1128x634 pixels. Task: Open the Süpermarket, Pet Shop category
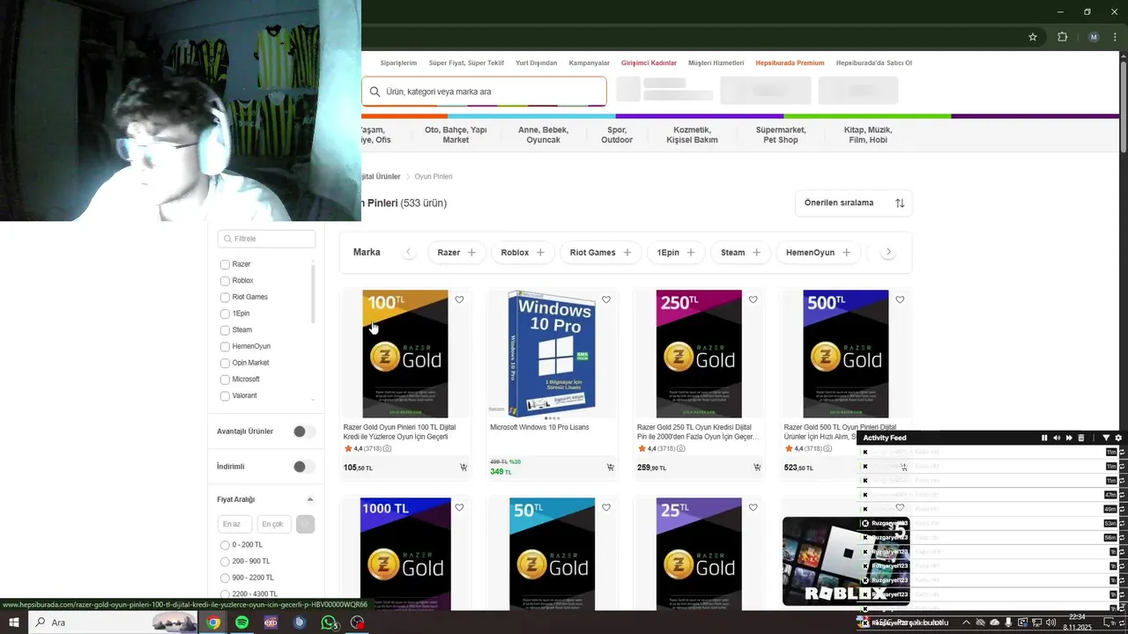point(781,135)
